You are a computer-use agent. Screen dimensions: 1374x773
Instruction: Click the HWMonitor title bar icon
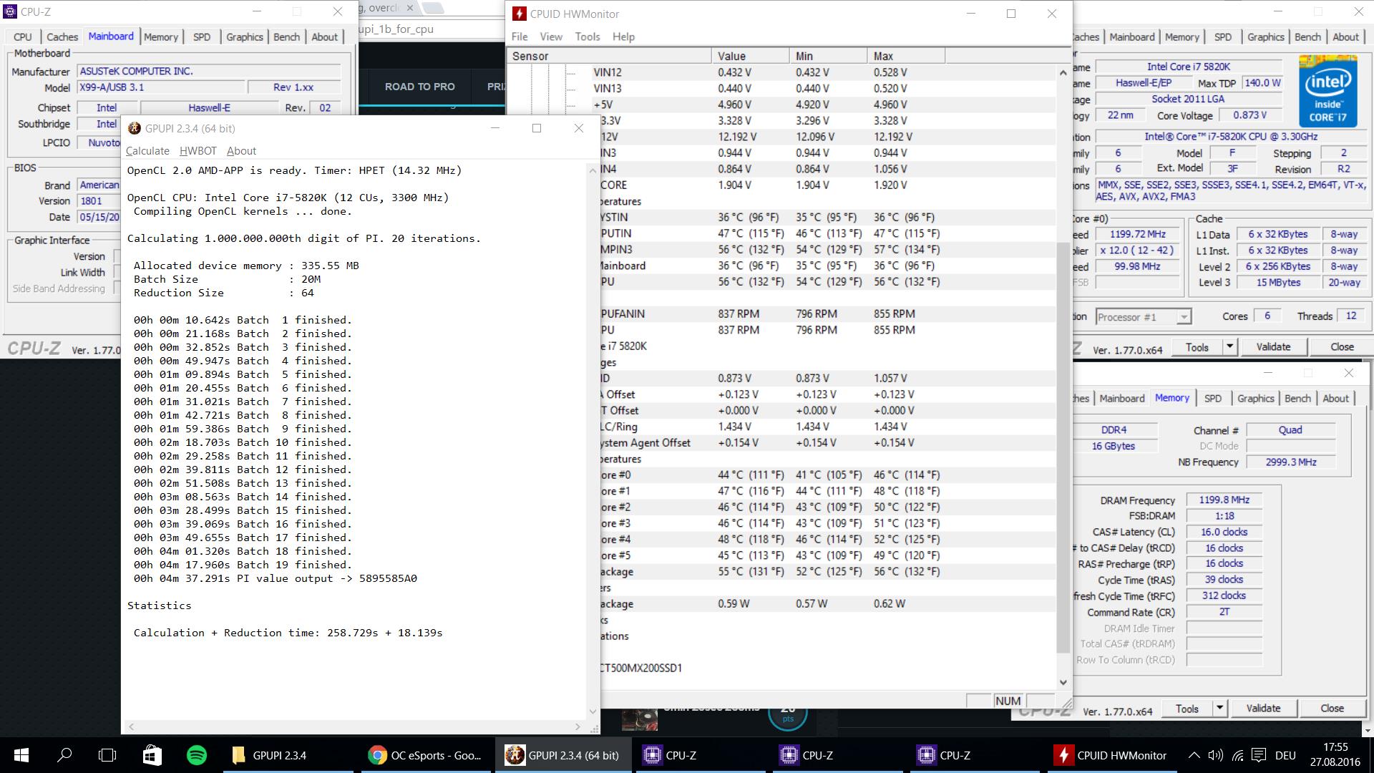pyautogui.click(x=520, y=14)
